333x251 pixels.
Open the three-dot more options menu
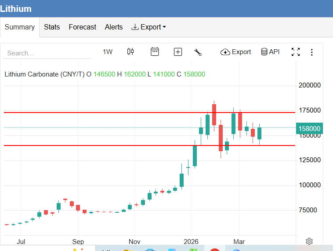[312, 52]
